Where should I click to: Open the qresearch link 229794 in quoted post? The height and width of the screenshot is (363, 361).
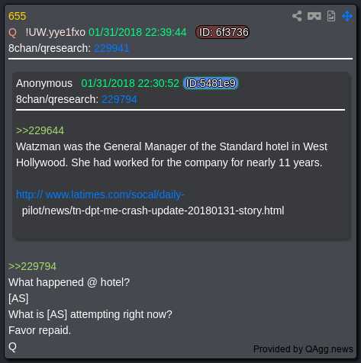(120, 99)
